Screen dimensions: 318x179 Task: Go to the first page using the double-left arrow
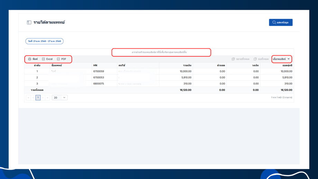click(28, 98)
